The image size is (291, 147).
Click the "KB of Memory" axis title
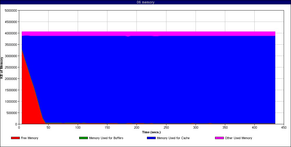[x=2, y=68]
